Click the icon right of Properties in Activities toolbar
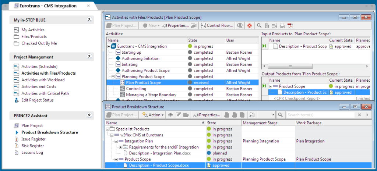The width and height of the screenshot is (377, 171). [193, 25]
